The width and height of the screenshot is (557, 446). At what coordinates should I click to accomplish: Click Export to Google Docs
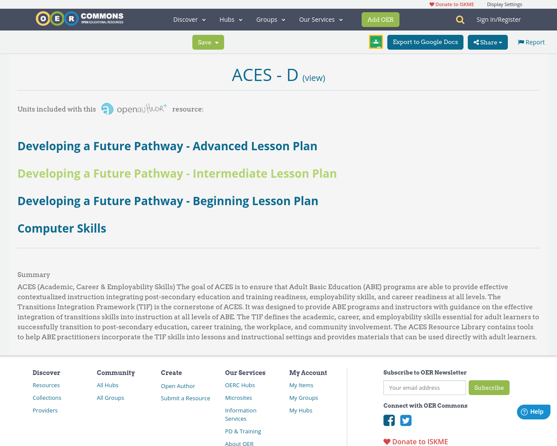(425, 41)
